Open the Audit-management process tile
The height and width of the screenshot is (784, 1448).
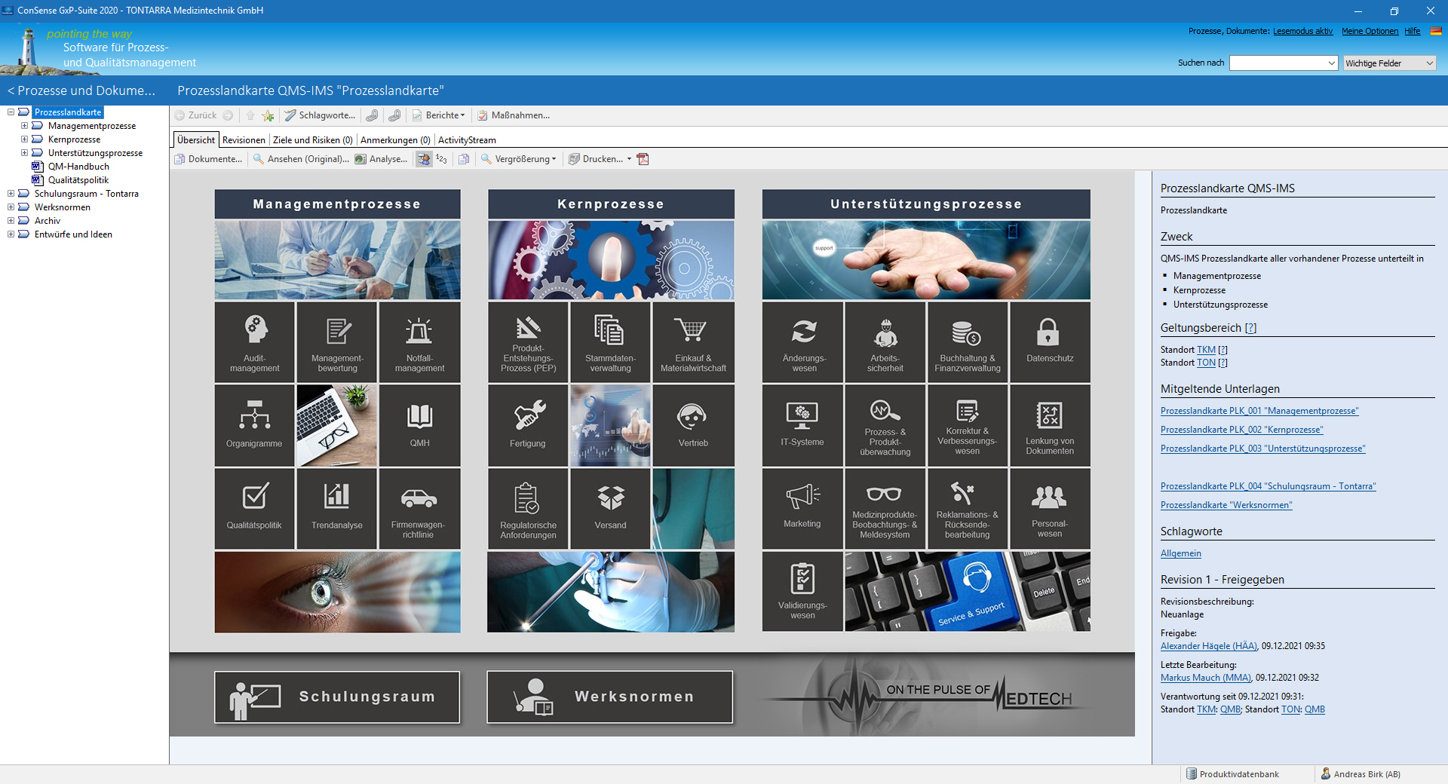click(x=254, y=342)
